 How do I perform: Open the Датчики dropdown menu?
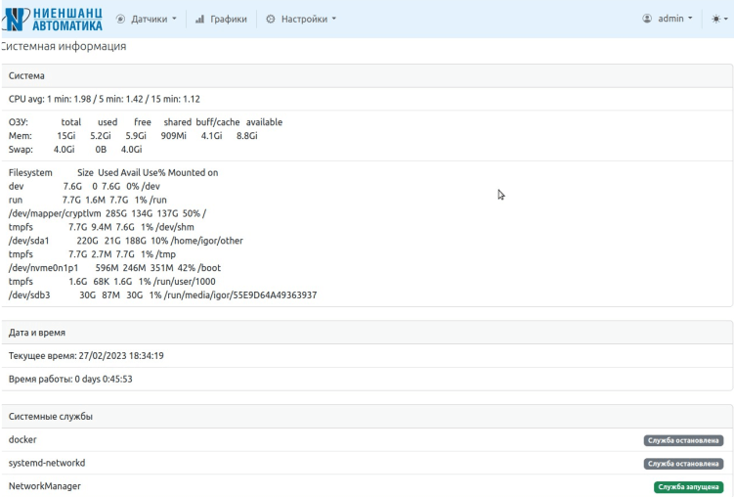153,19
